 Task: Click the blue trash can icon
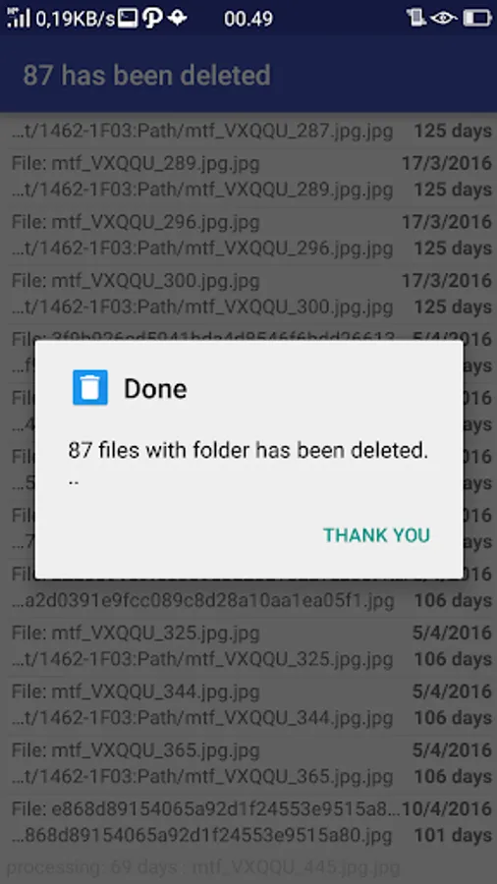click(x=90, y=387)
